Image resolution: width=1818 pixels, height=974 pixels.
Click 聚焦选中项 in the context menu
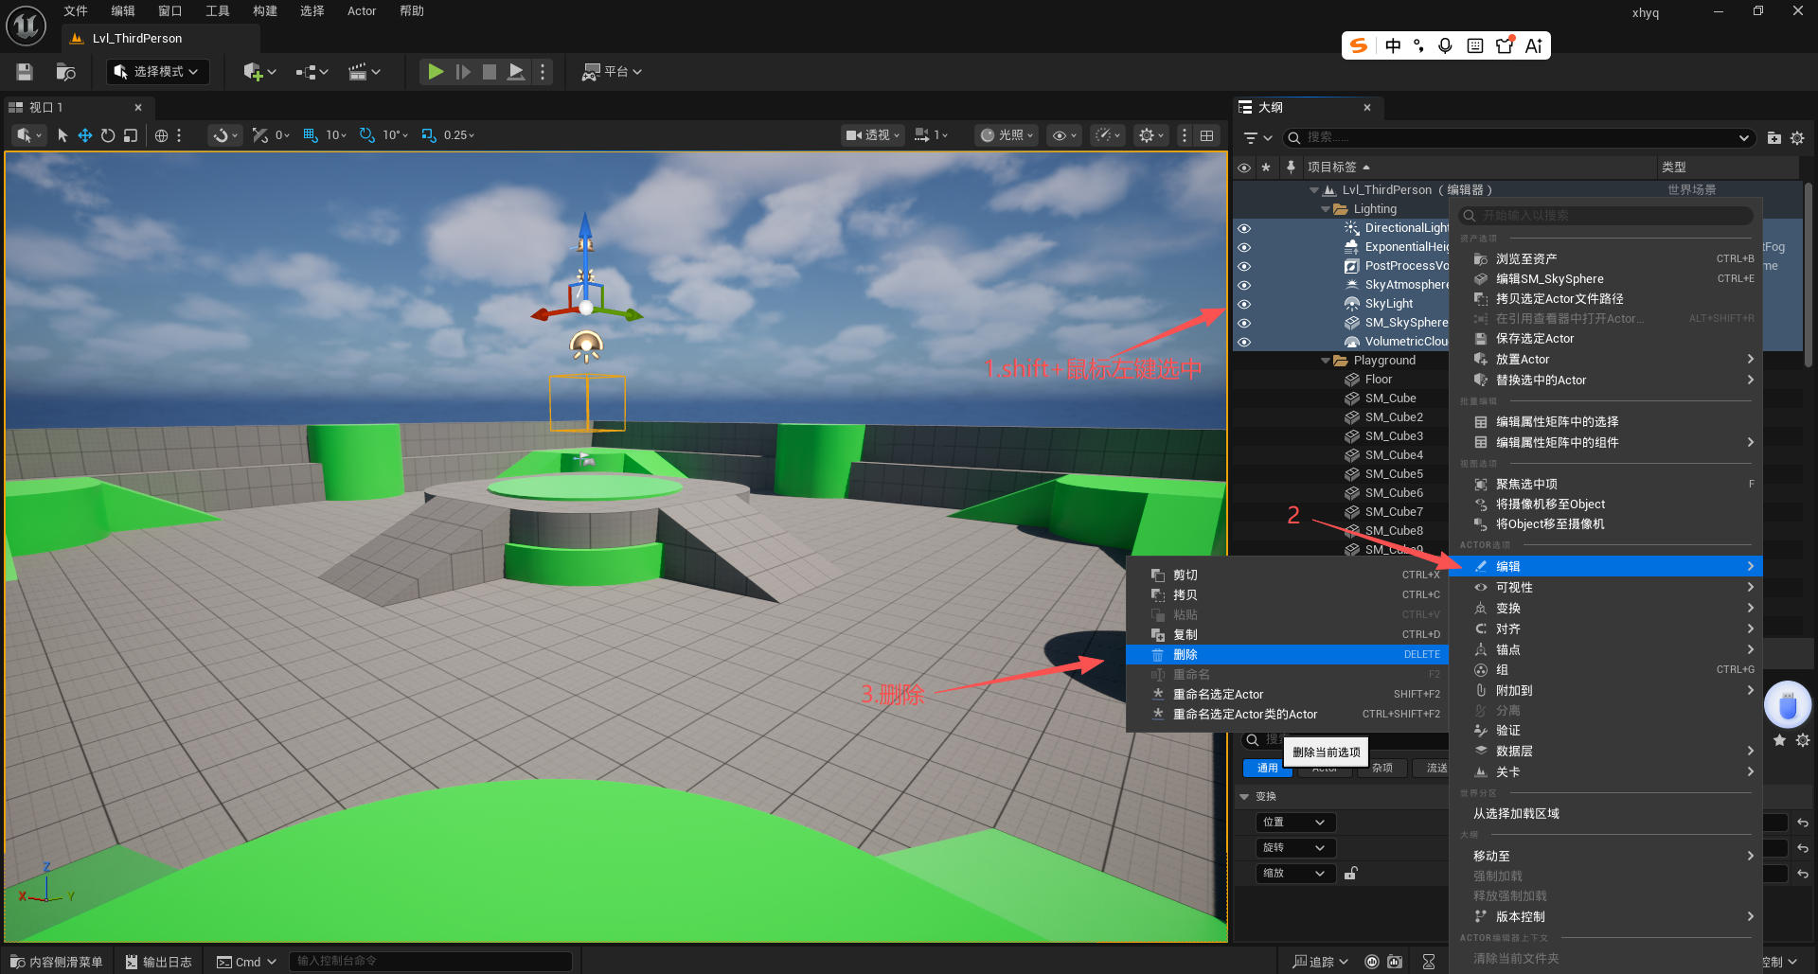tap(1606, 485)
